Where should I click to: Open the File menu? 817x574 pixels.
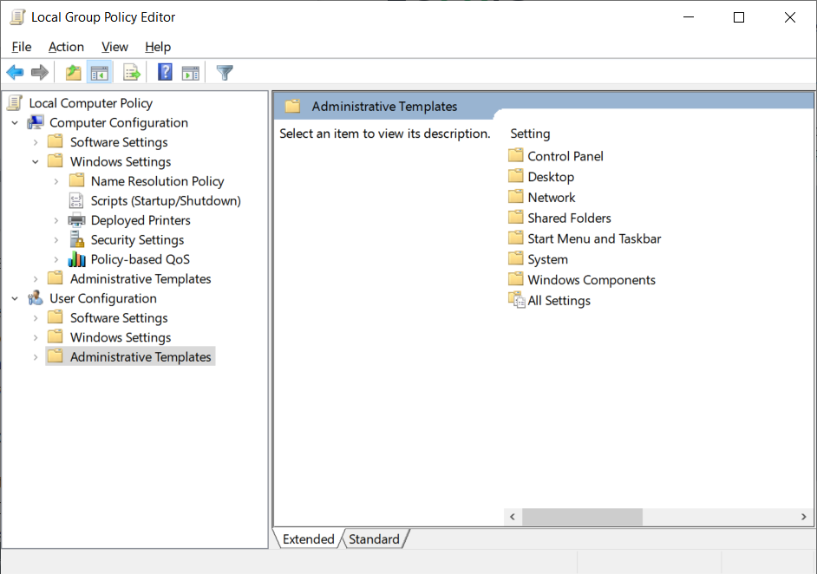pos(22,47)
